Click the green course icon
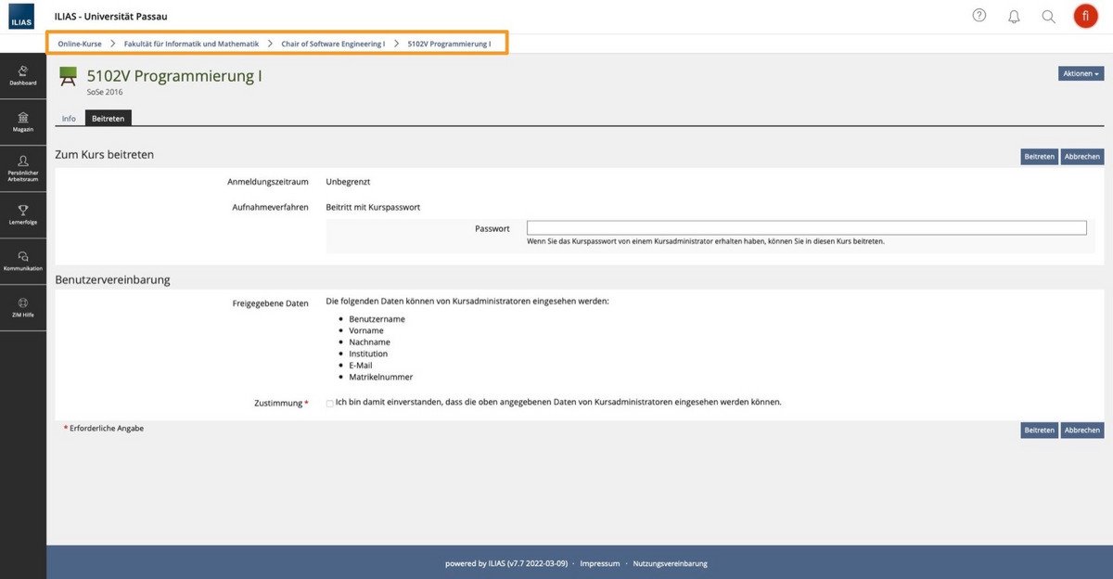 68,76
